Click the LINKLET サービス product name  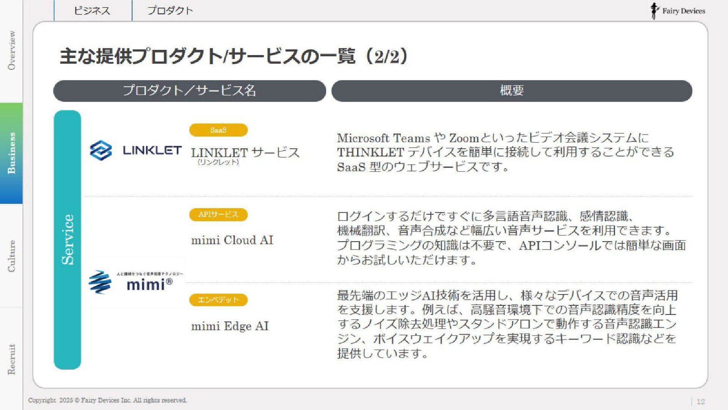click(x=245, y=153)
